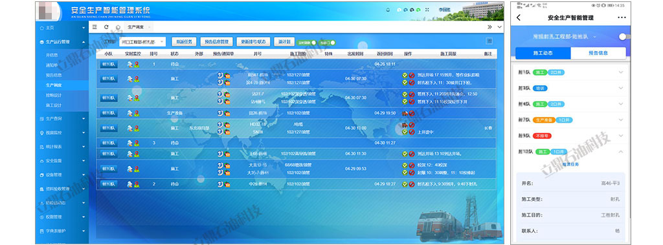Click the 预告信息管理 button

(x=216, y=42)
